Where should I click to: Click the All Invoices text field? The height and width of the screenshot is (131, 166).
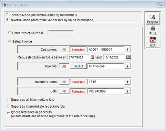(106, 66)
